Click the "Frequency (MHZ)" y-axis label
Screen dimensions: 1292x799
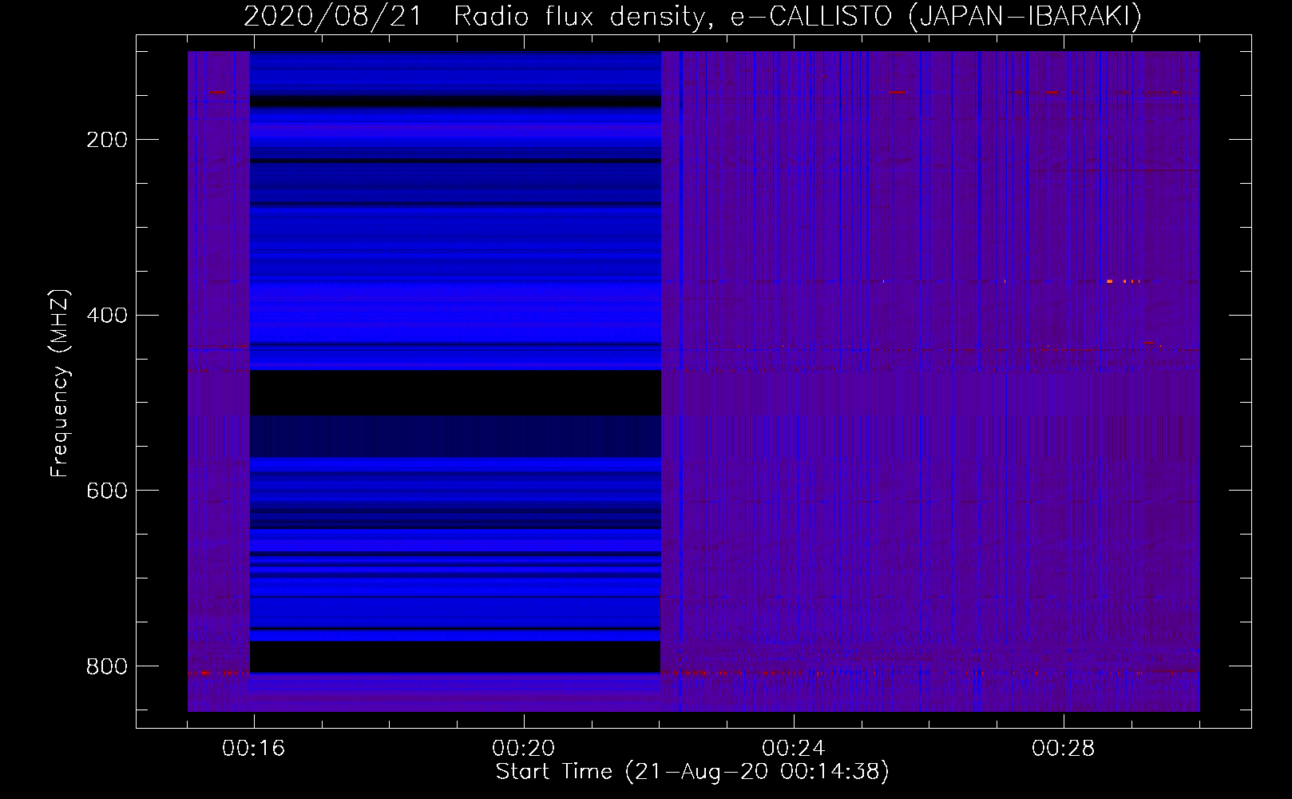pyautogui.click(x=60, y=383)
